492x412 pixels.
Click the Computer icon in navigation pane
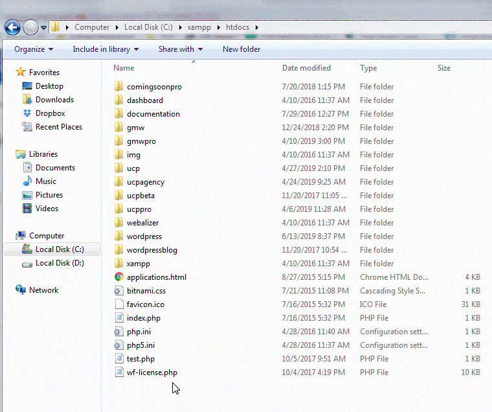tap(21, 235)
